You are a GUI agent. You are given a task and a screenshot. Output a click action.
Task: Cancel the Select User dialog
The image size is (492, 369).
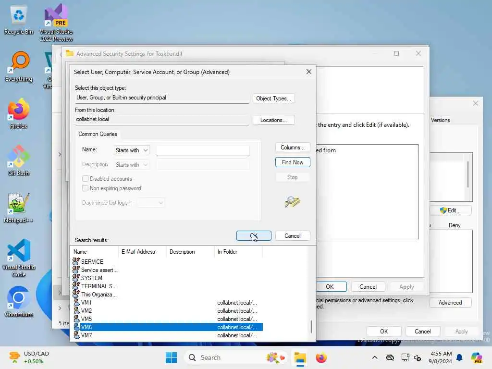[293, 236]
